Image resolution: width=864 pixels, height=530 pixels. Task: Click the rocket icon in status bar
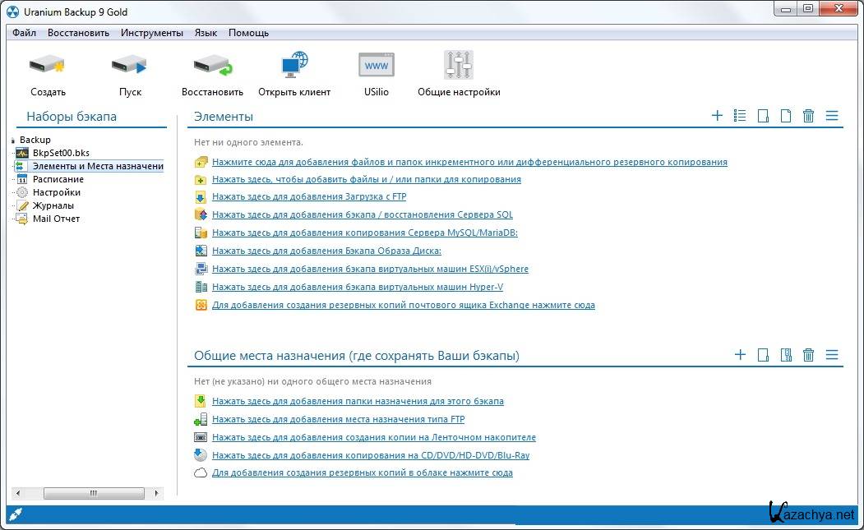pyautogui.click(x=15, y=514)
